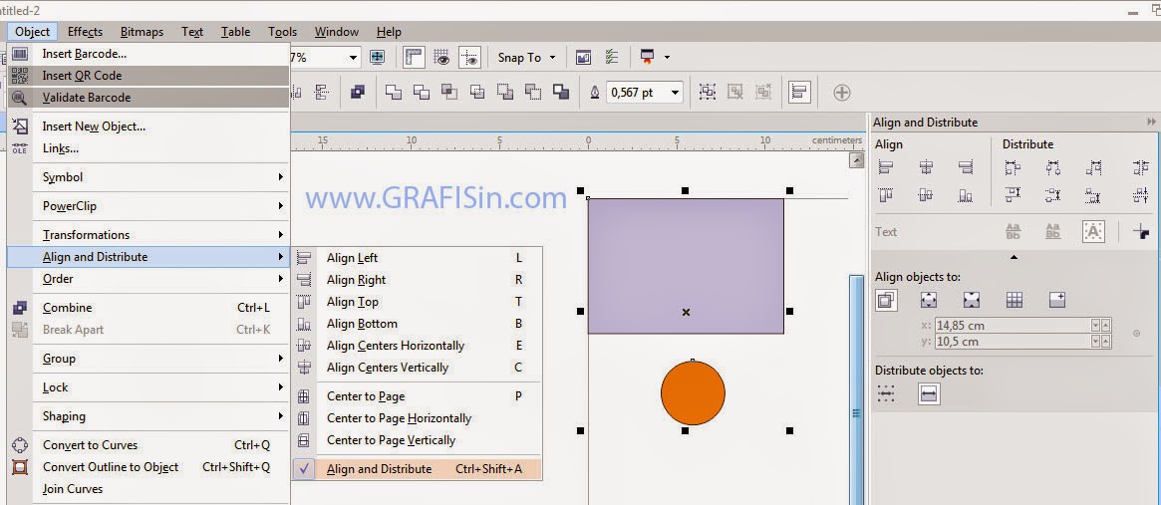Click Align Bottom icon in the docker
1161x505 pixels.
coord(966,195)
